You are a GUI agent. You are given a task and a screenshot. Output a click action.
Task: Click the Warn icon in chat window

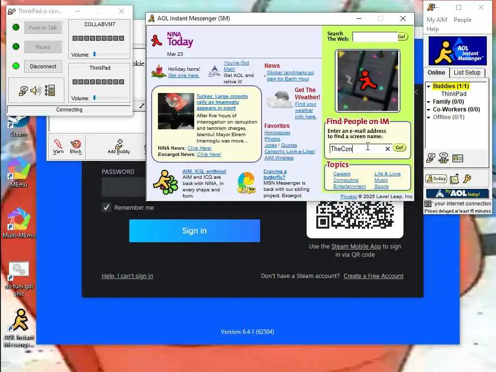58,146
